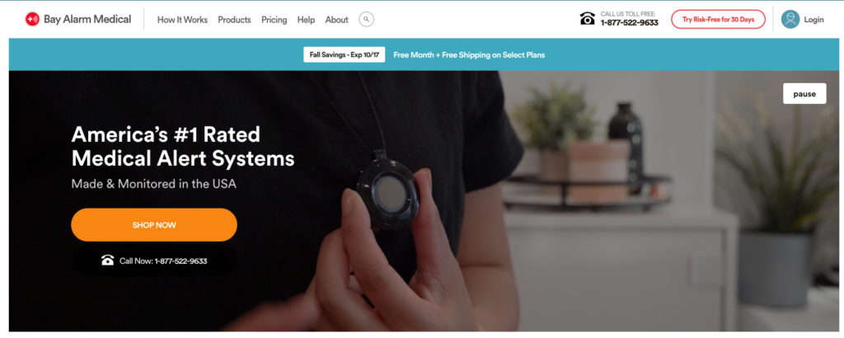Open the search magnifier icon

pos(367,20)
